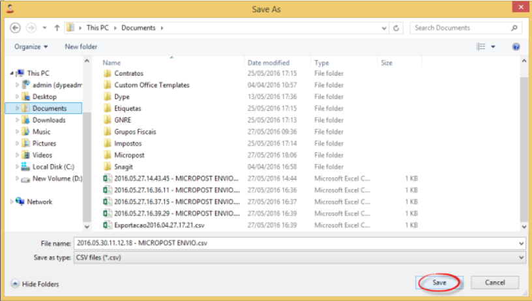Open Help with the question mark icon
The image size is (532, 301).
point(516,47)
